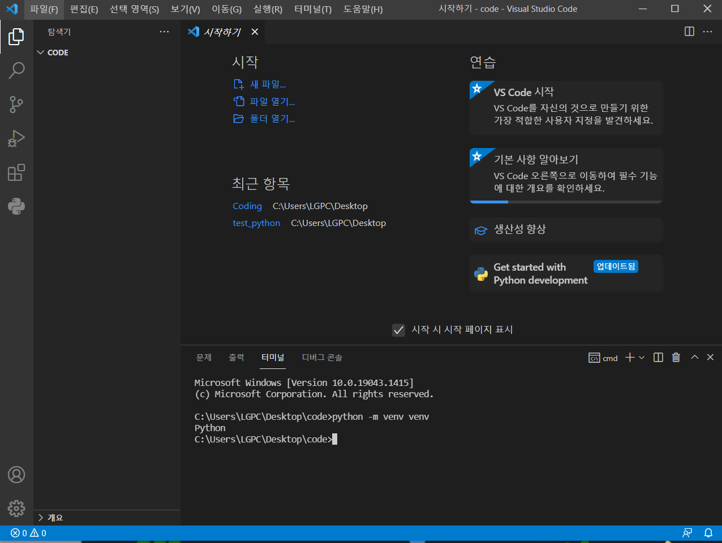Open the 도움말(H) menu
This screenshot has height=543, width=722.
(x=363, y=9)
